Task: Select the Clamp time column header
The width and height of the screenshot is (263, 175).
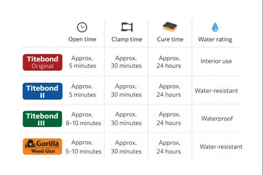Action: point(127,39)
